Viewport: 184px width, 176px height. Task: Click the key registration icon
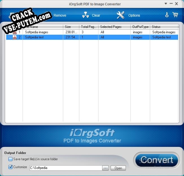pos(167,15)
